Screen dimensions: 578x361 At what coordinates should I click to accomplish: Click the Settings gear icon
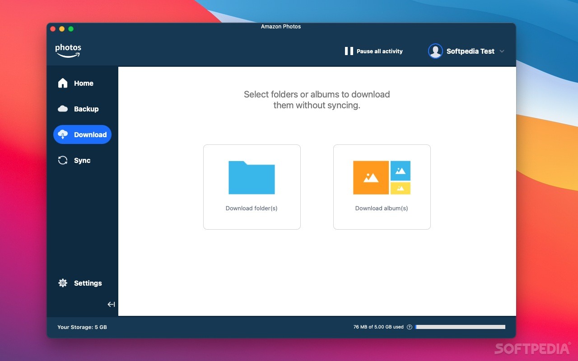63,283
